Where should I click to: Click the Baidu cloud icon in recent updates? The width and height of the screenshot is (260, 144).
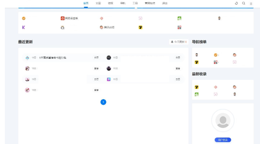[27, 58]
